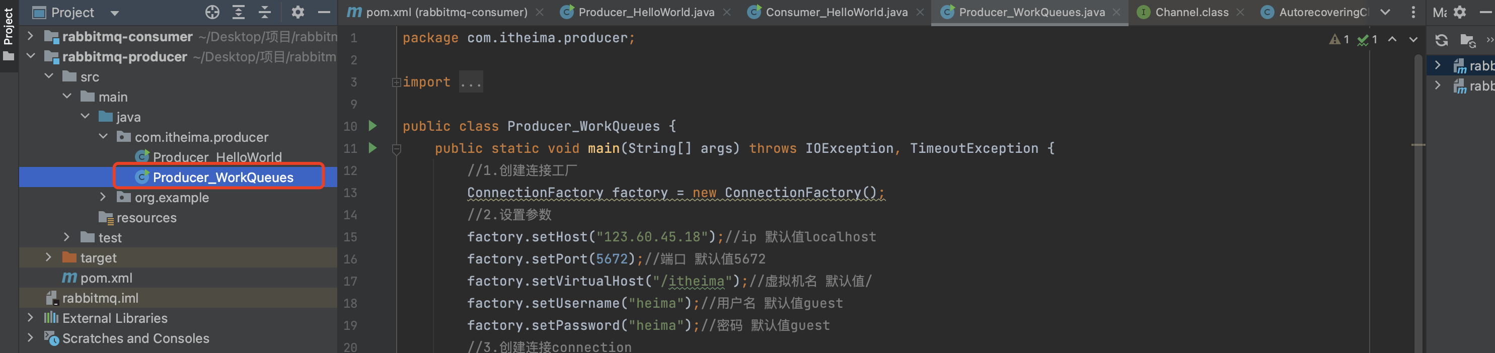Image resolution: width=1495 pixels, height=353 pixels.
Task: Click the Expand All icon in Project panel
Action: (239, 12)
